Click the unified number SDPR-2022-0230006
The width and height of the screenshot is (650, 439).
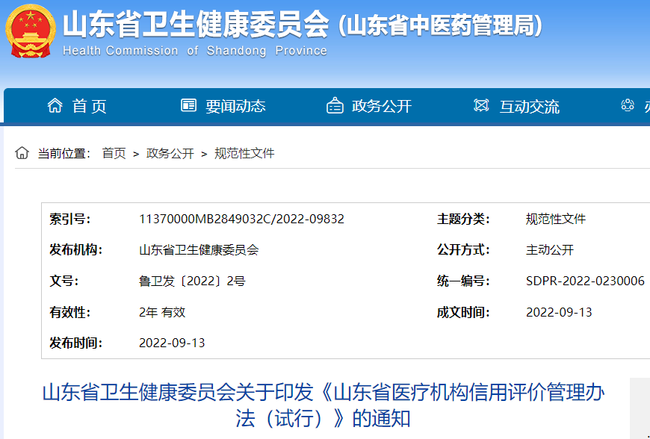[x=585, y=281]
